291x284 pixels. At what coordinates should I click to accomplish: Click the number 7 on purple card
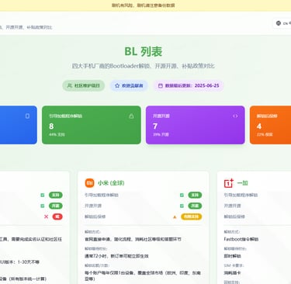coord(155,126)
